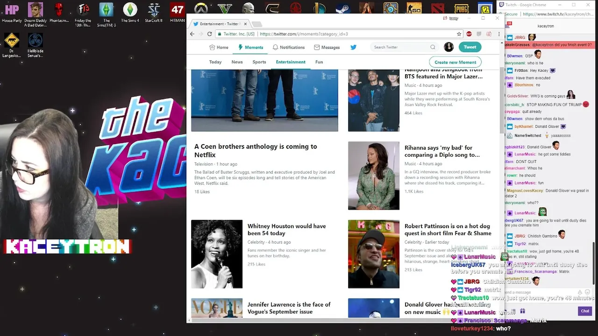
Task: Open Dr. Langeskov desktop shortcut
Action: pyautogui.click(x=12, y=45)
